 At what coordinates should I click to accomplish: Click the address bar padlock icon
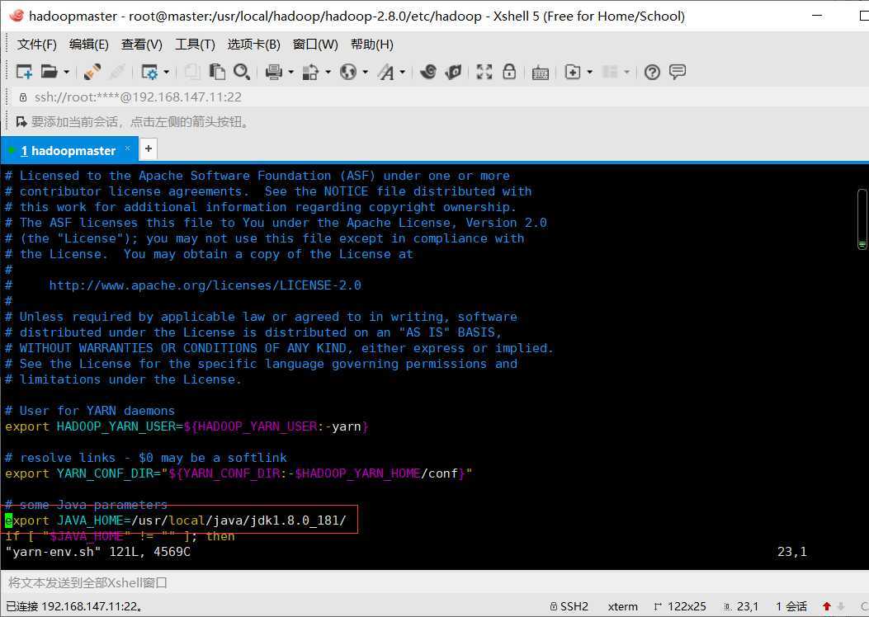23,97
